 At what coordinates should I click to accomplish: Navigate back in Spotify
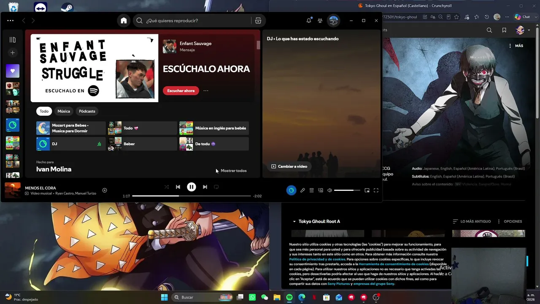[24, 20]
